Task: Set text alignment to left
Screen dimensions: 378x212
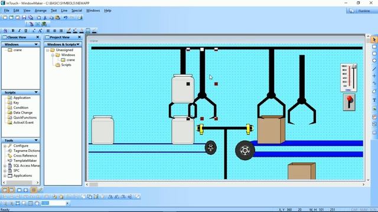Action: point(48,31)
